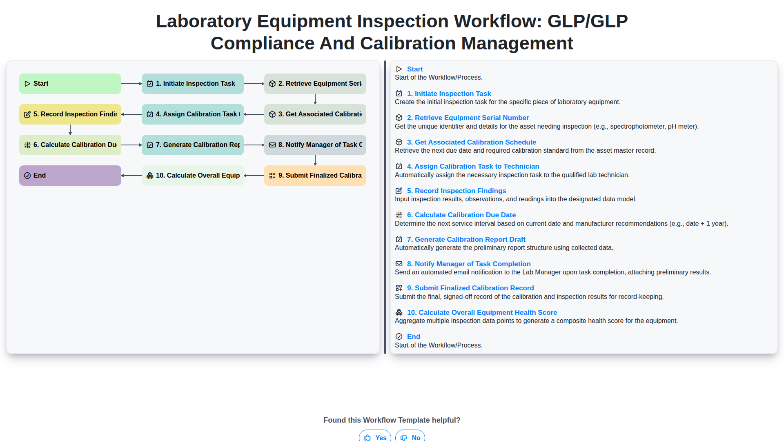Click icon beside 7. Generate Calibration Report Draft

(x=399, y=239)
